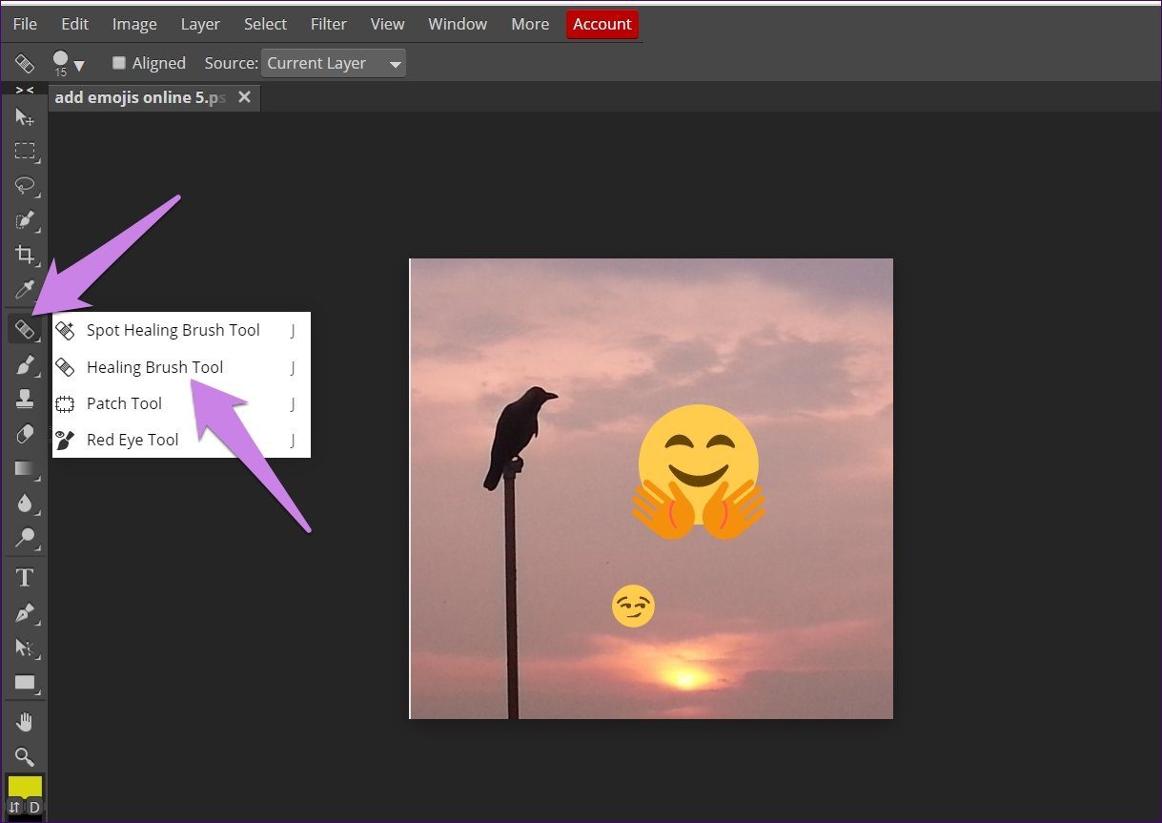Swap foreground and background colors

[x=14, y=808]
